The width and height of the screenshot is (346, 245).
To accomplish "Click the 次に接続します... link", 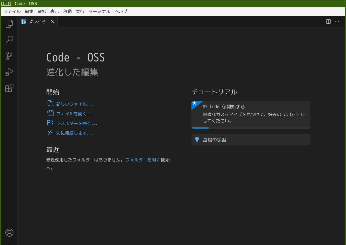I will (74, 133).
